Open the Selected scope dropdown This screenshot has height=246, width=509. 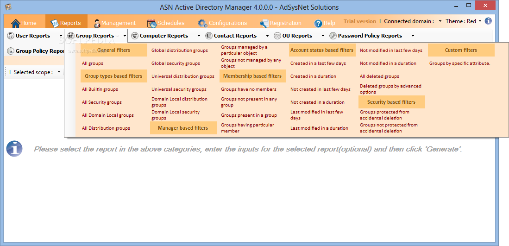pyautogui.click(x=59, y=72)
